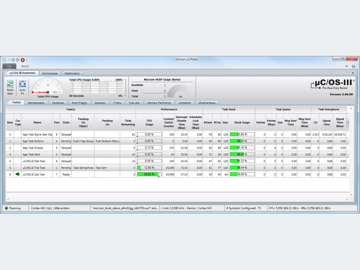360x270 pixels.
Task: Click the horizontal scroll left arrow
Action: [x=8, y=199]
